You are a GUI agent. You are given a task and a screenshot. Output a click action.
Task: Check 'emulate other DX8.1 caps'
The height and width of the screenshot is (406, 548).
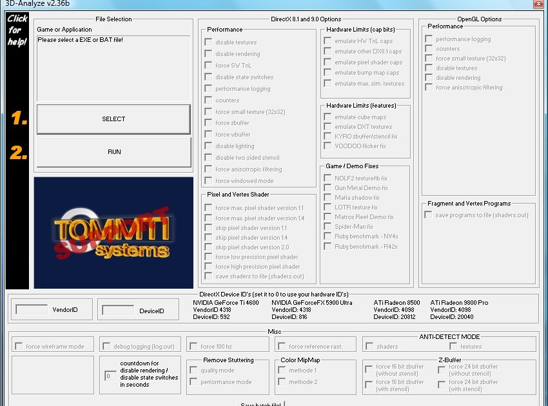click(x=328, y=51)
